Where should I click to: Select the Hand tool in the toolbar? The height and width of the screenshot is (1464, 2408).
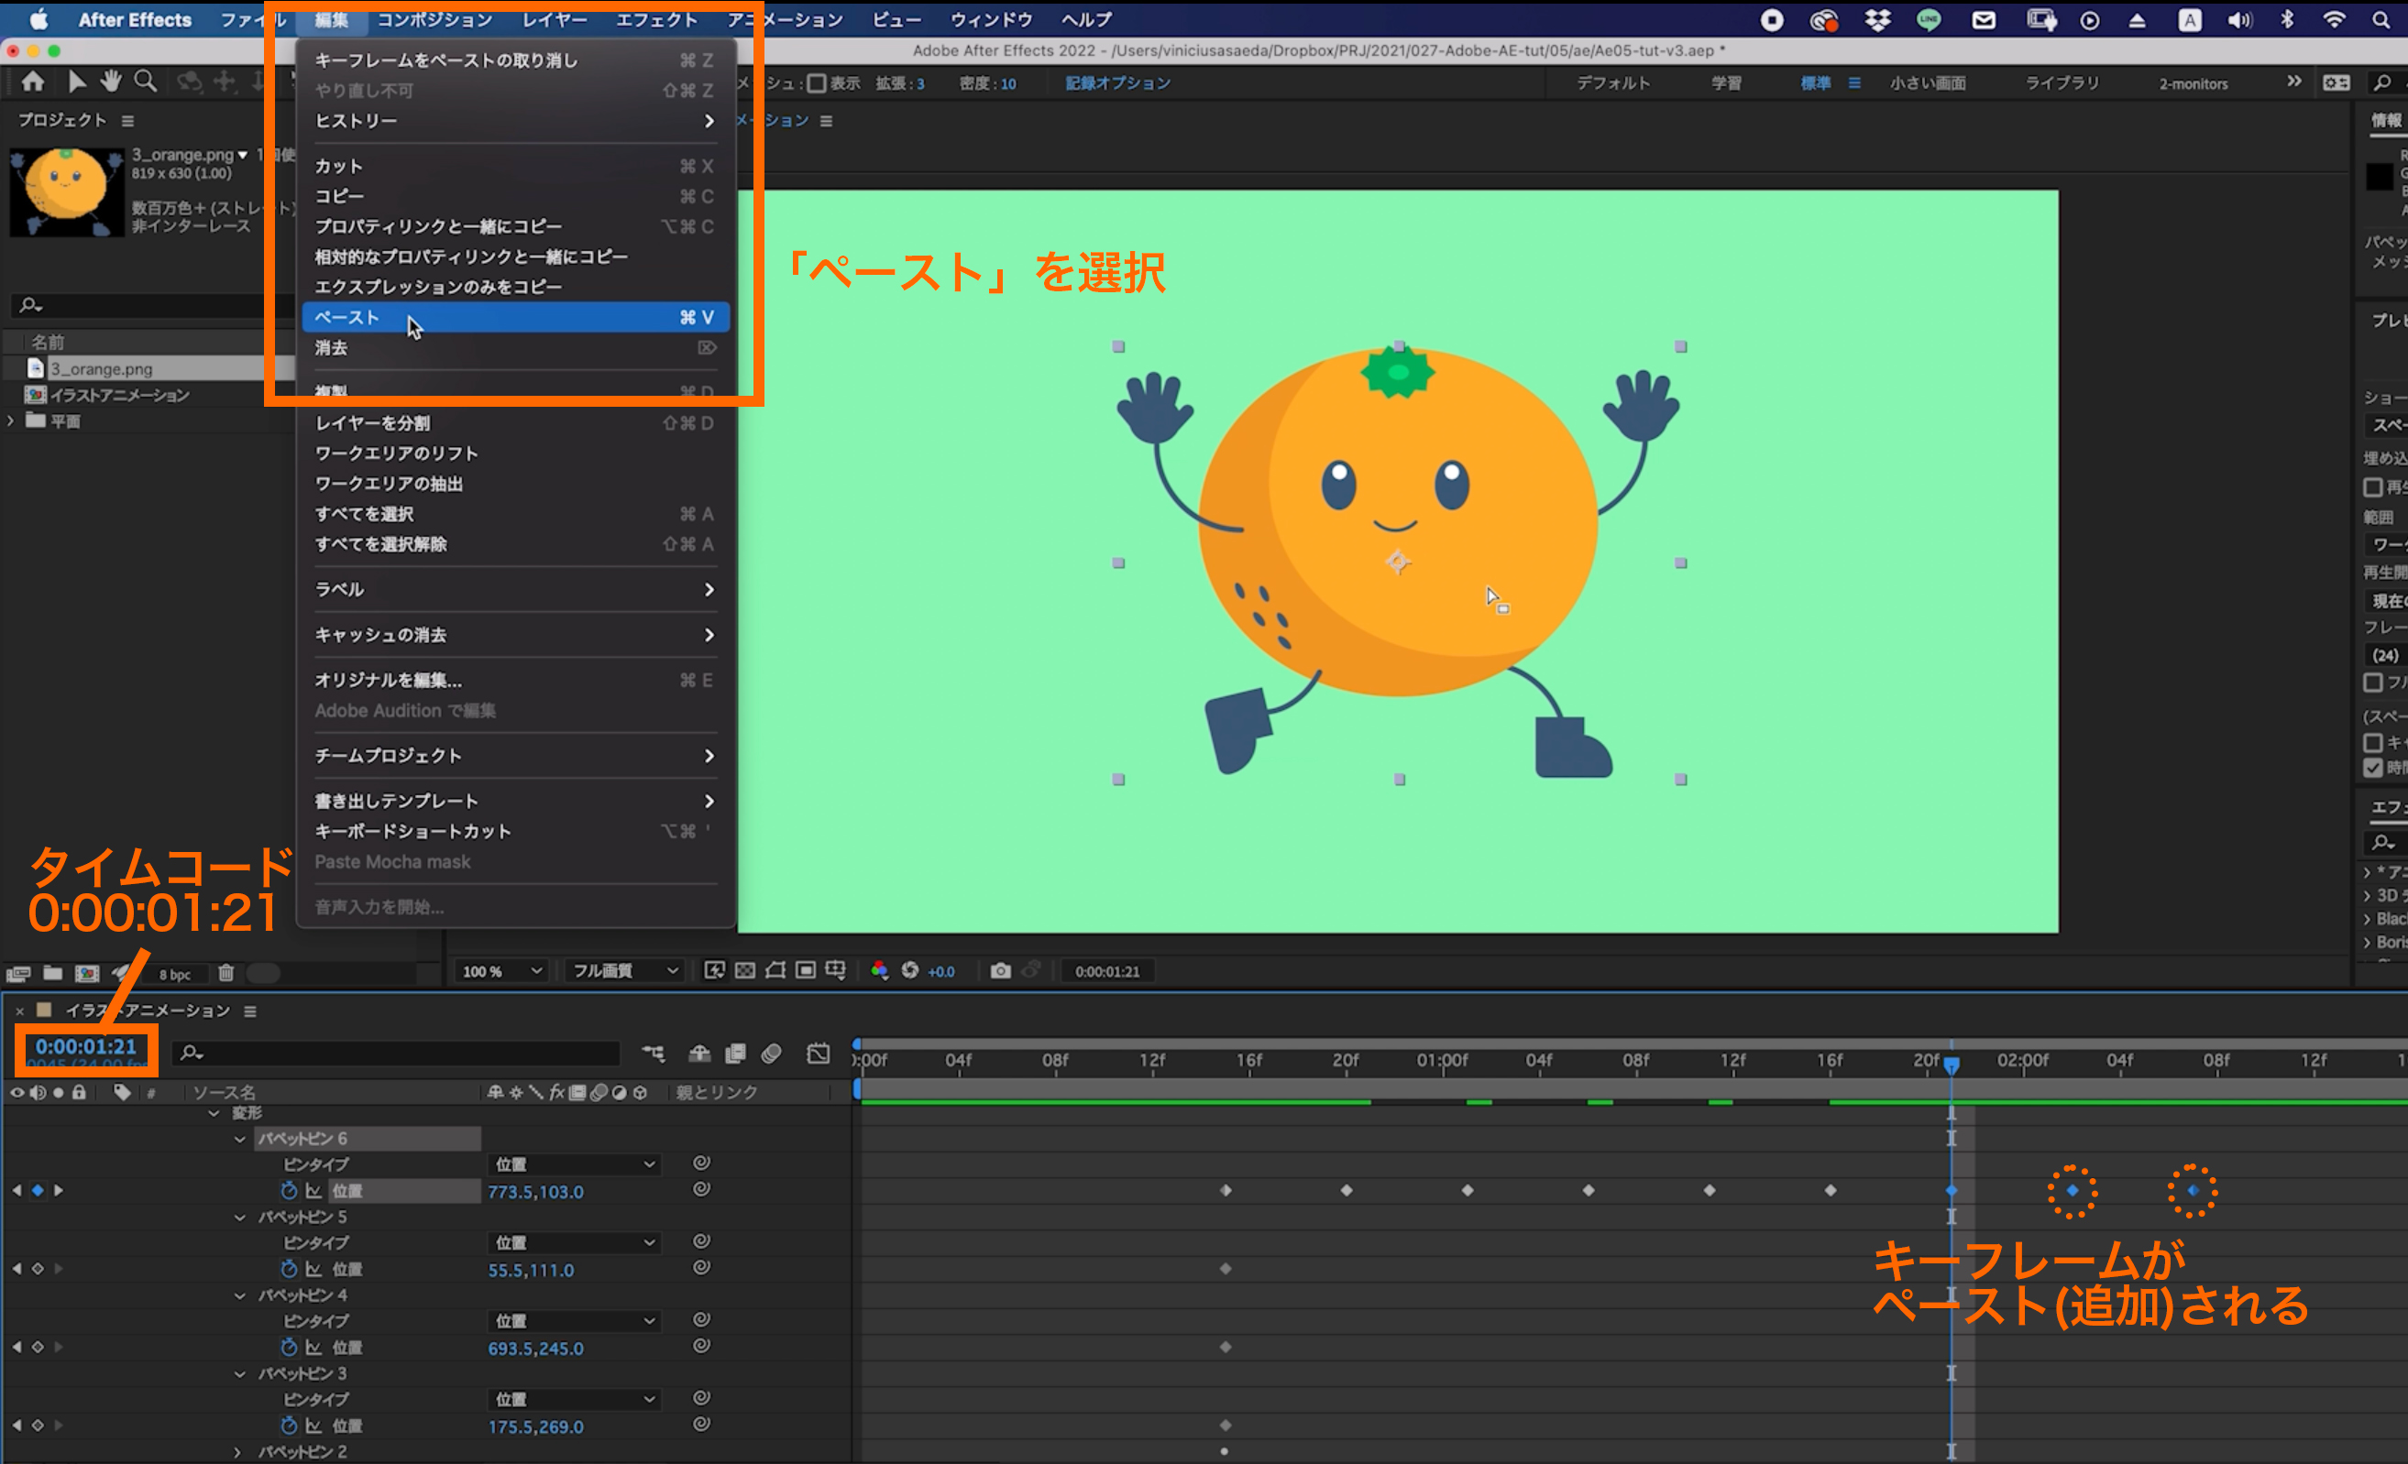pos(110,82)
